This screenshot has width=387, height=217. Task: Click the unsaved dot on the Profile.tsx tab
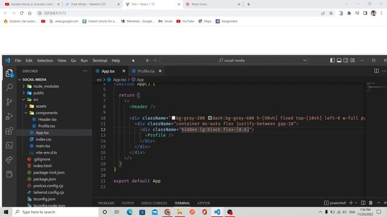point(160,71)
